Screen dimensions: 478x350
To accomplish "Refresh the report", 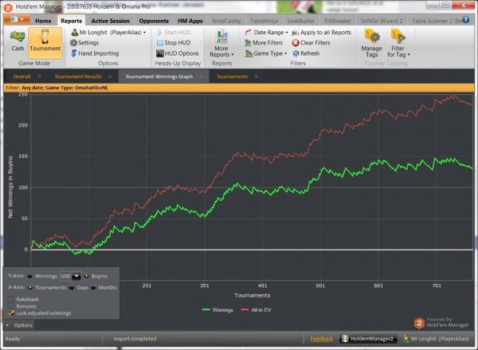I will (306, 53).
